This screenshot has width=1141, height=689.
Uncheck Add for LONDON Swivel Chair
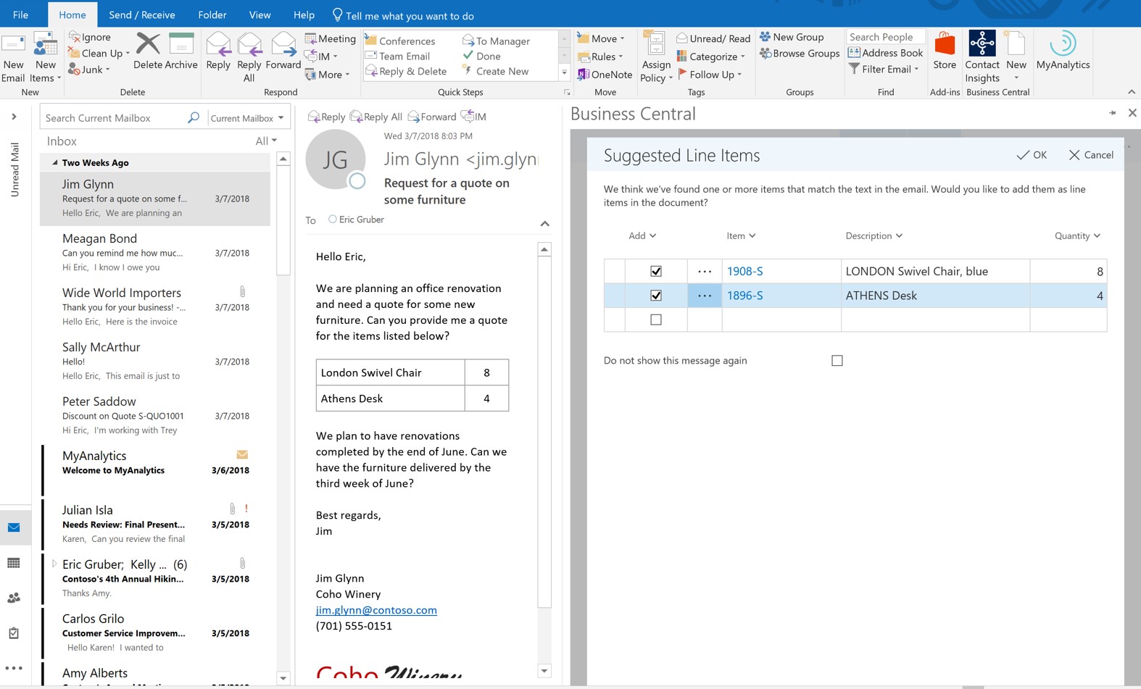point(656,271)
